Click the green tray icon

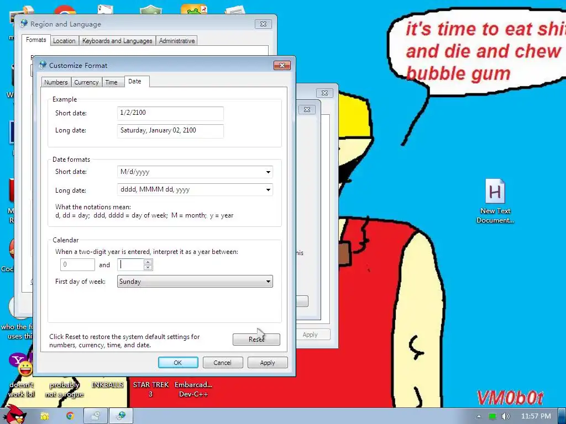coord(492,416)
